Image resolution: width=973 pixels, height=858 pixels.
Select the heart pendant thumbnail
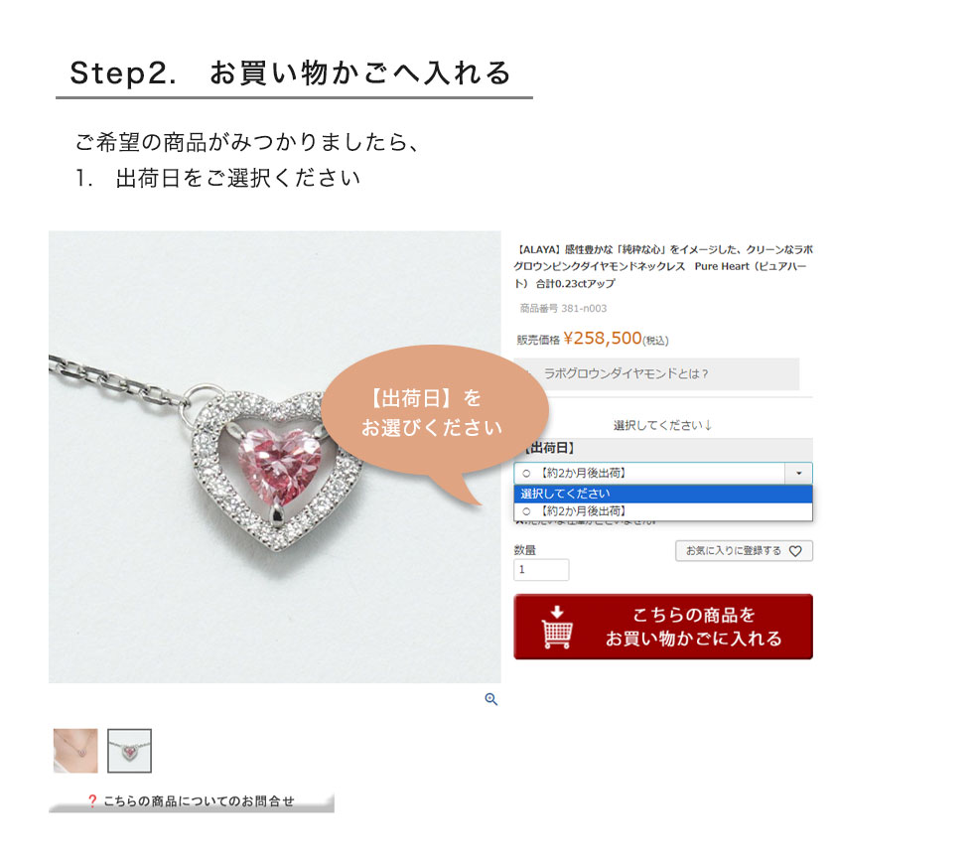pyautogui.click(x=129, y=751)
